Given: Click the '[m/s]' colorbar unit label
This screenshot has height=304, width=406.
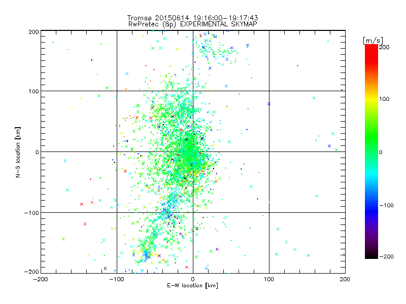Looking at the screenshot, I should (373, 41).
